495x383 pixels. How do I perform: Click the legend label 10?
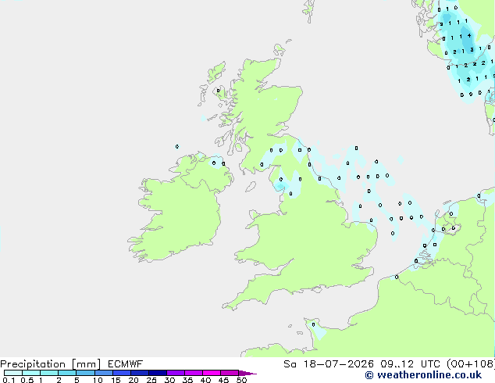(98, 380)
